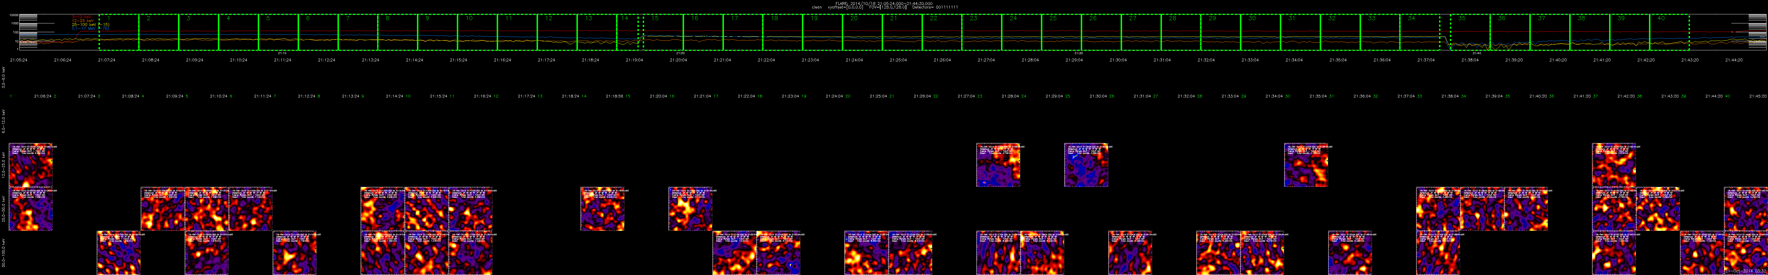Click the '25–100 keV (-15)' yellow legend entry

(x=91, y=25)
